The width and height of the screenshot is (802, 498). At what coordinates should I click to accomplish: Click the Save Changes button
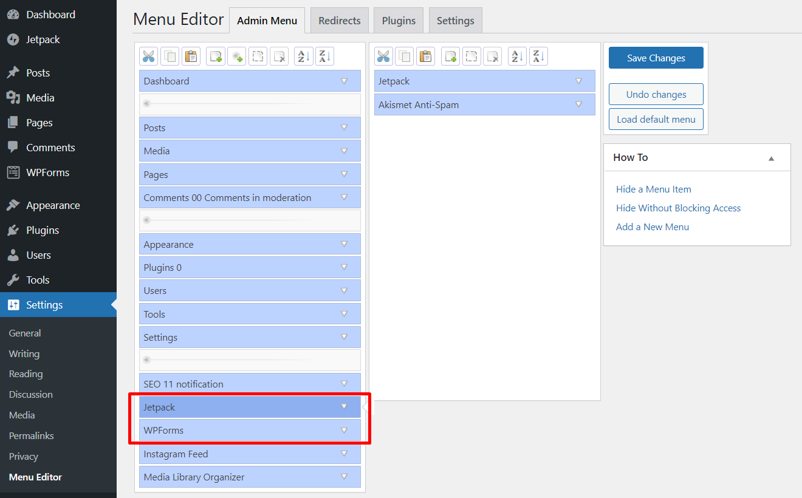tap(656, 58)
